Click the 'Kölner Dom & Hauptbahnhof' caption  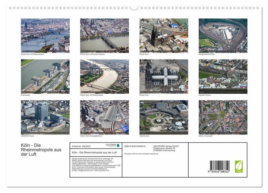91,136
